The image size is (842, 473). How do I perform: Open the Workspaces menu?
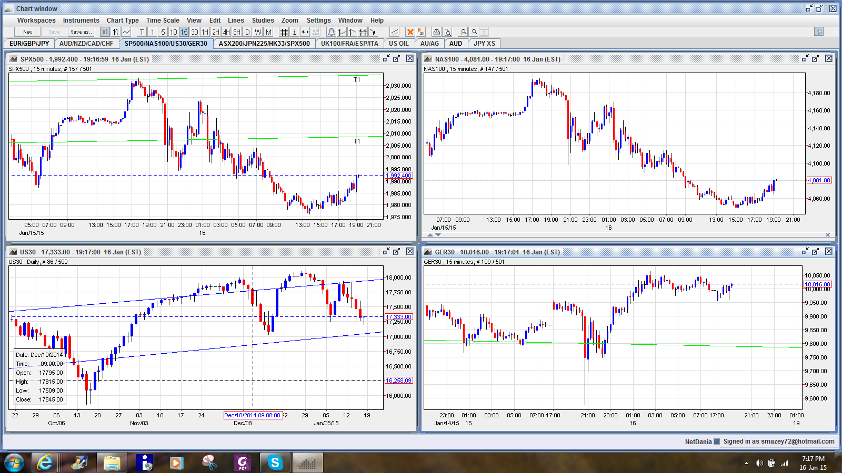(x=36, y=20)
